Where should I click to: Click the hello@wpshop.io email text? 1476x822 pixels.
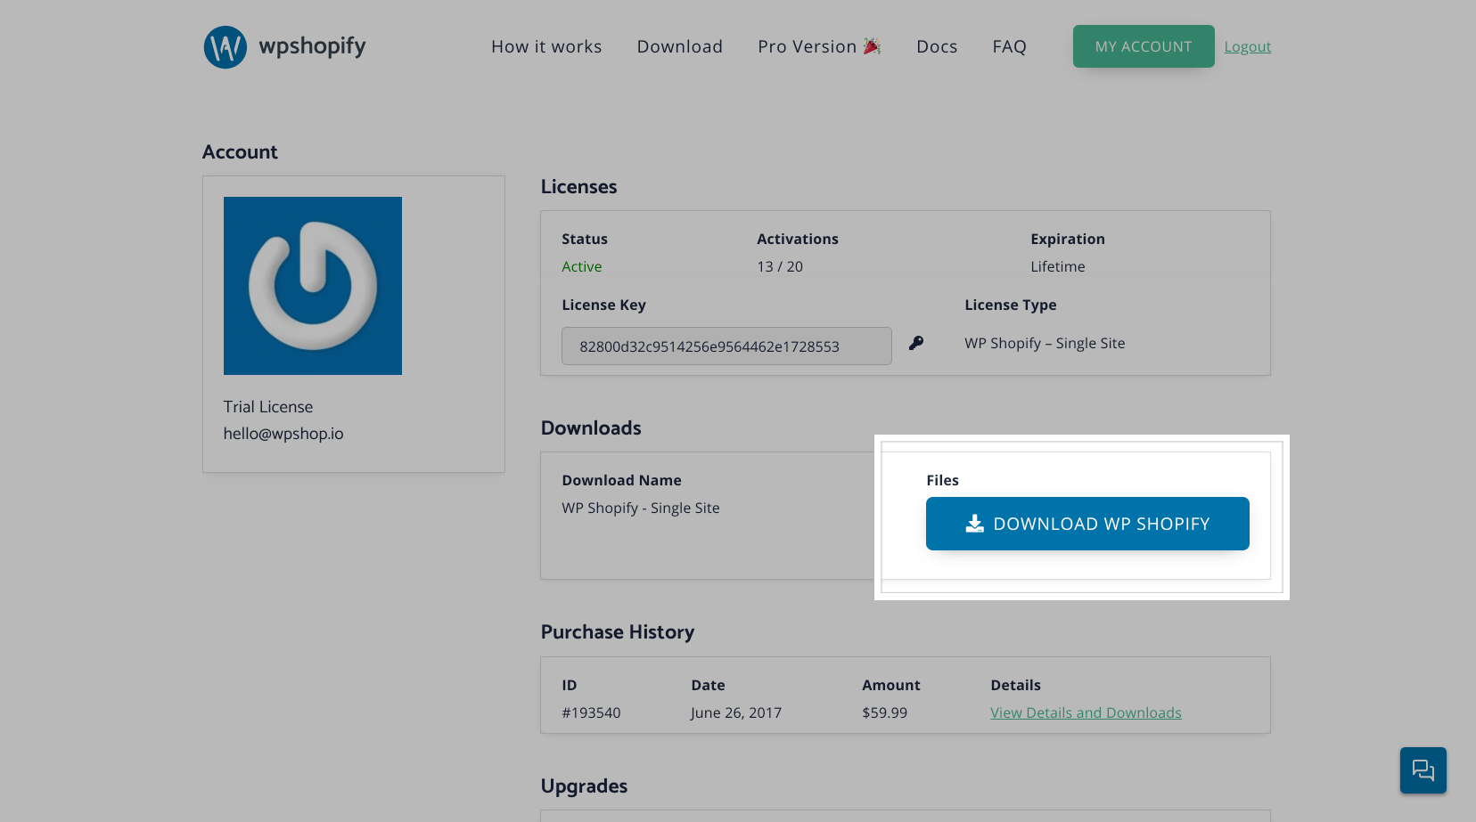click(x=283, y=434)
